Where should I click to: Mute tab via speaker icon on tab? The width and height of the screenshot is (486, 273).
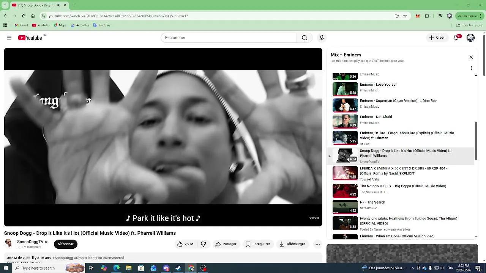pyautogui.click(x=58, y=5)
